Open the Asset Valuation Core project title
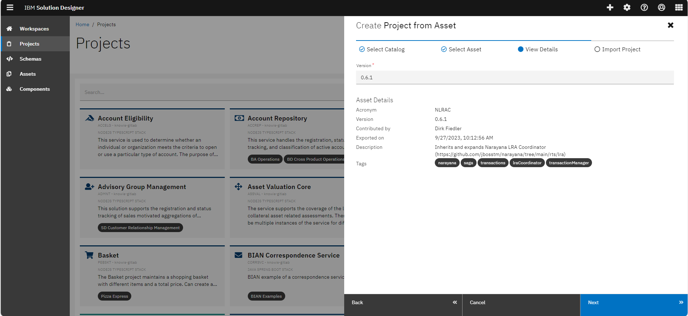Screen dimensions: 688x316 click(279, 187)
